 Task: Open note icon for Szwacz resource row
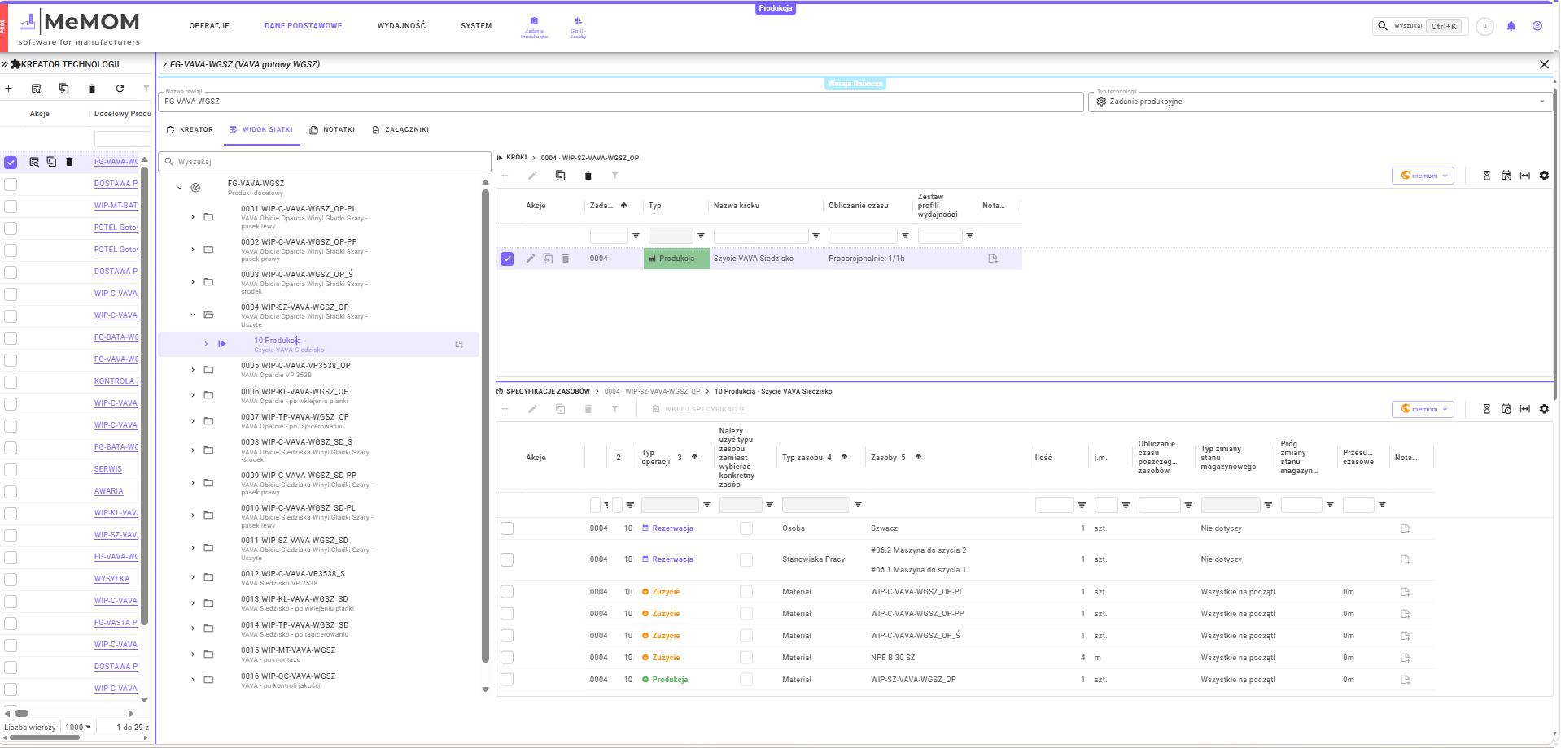1405,528
